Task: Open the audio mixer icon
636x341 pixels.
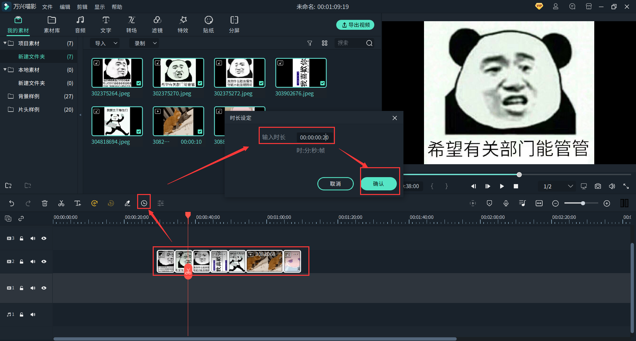Action: point(522,203)
